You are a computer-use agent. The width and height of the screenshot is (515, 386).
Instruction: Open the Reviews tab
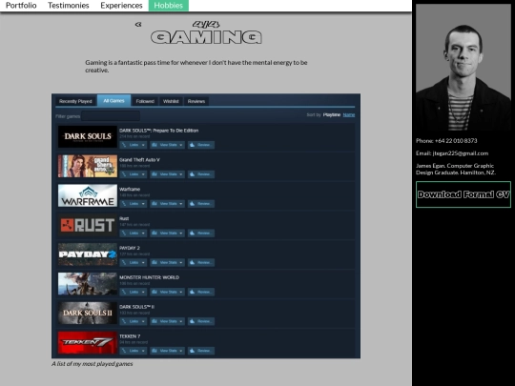[x=196, y=101]
